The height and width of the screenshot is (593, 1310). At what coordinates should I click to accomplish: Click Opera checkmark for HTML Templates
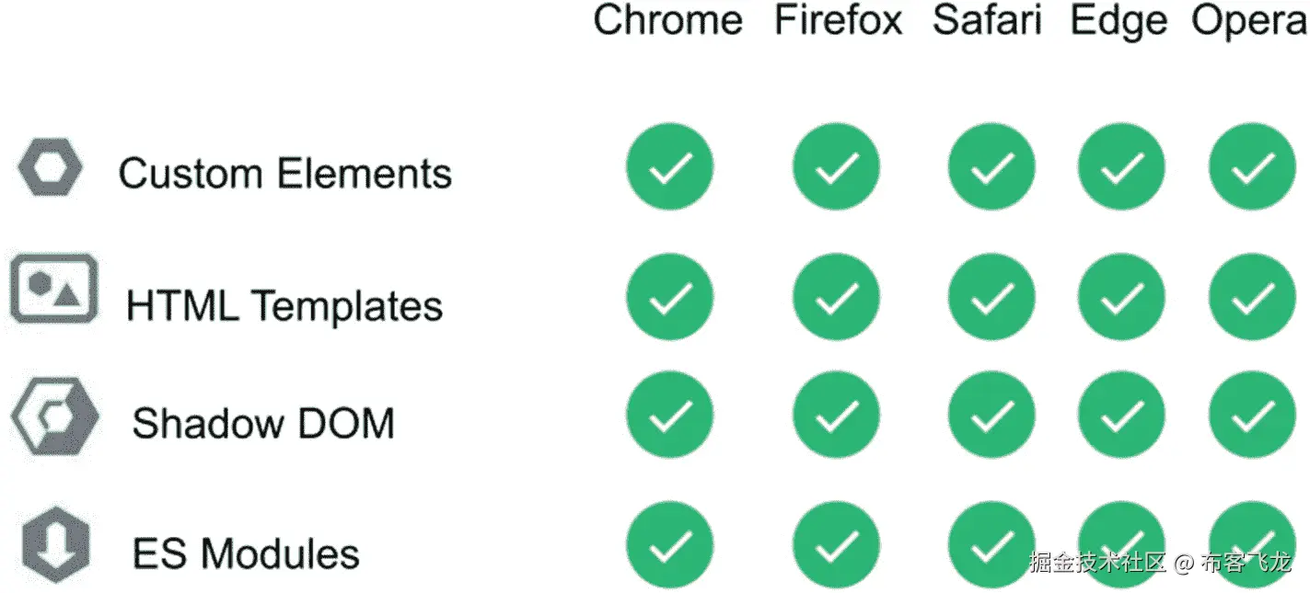tap(1252, 297)
